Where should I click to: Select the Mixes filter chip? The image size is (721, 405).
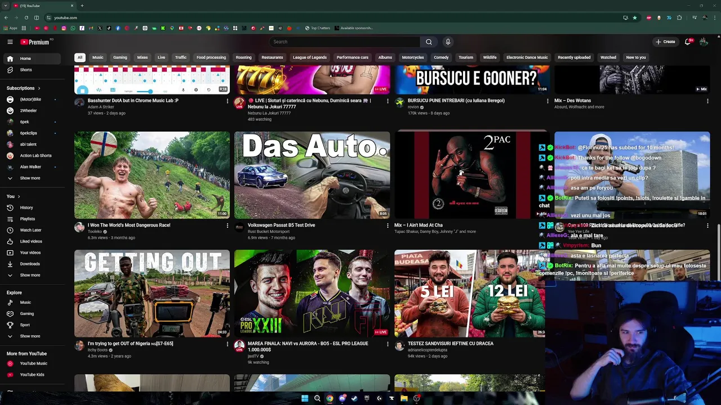tap(143, 57)
